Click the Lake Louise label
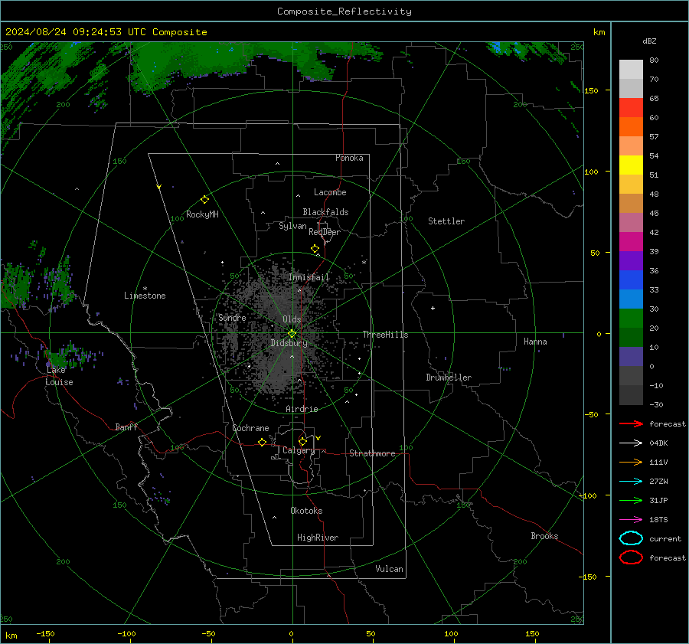This screenshot has height=644, width=689. tap(59, 376)
